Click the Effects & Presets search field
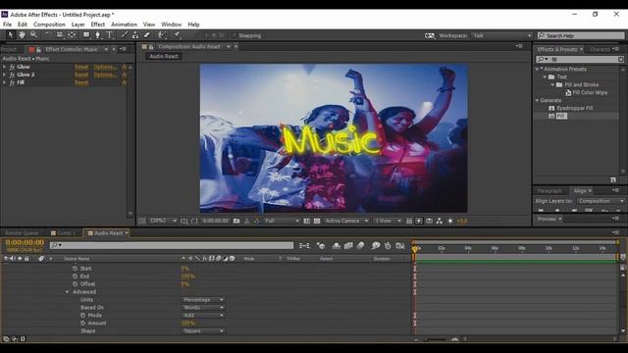The image size is (628, 353). [580, 59]
